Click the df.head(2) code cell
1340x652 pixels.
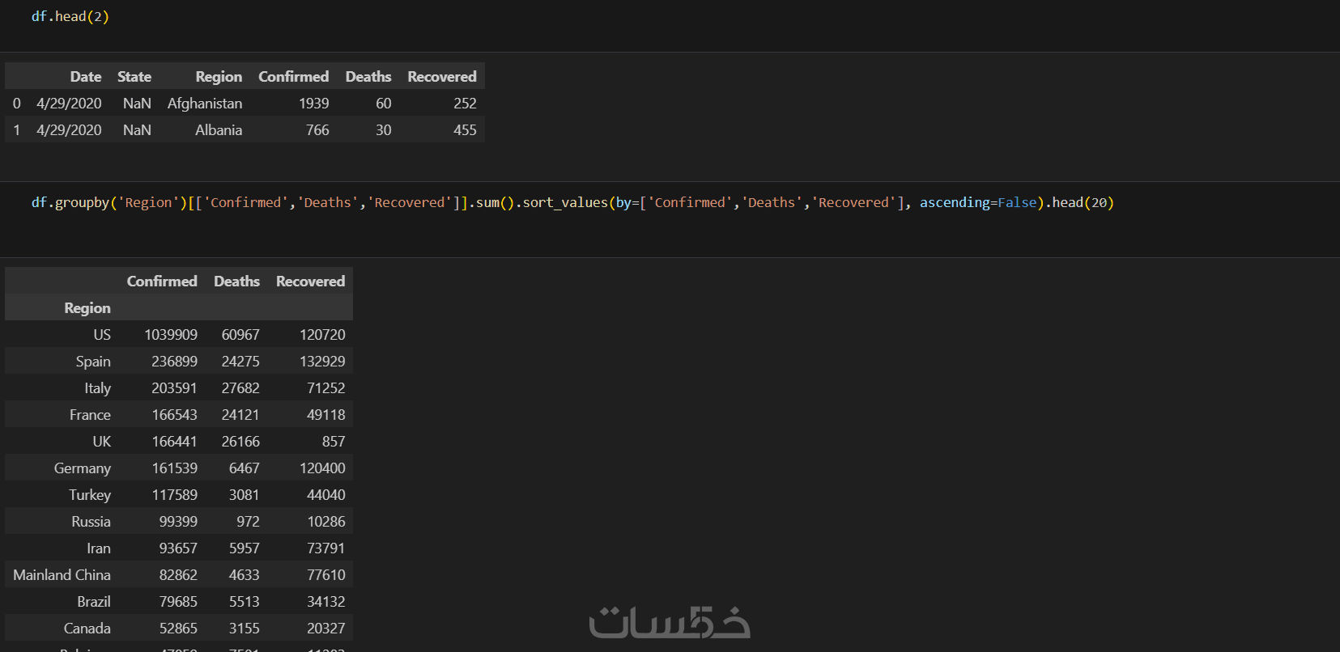[x=70, y=17]
